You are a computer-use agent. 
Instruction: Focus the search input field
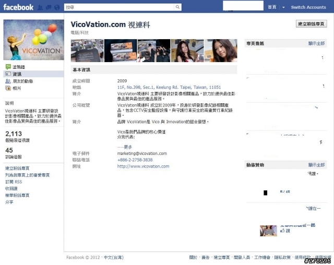pos(120,7)
